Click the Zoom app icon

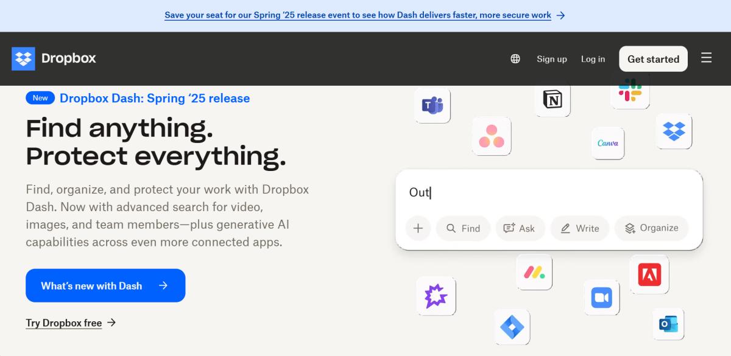(601, 297)
